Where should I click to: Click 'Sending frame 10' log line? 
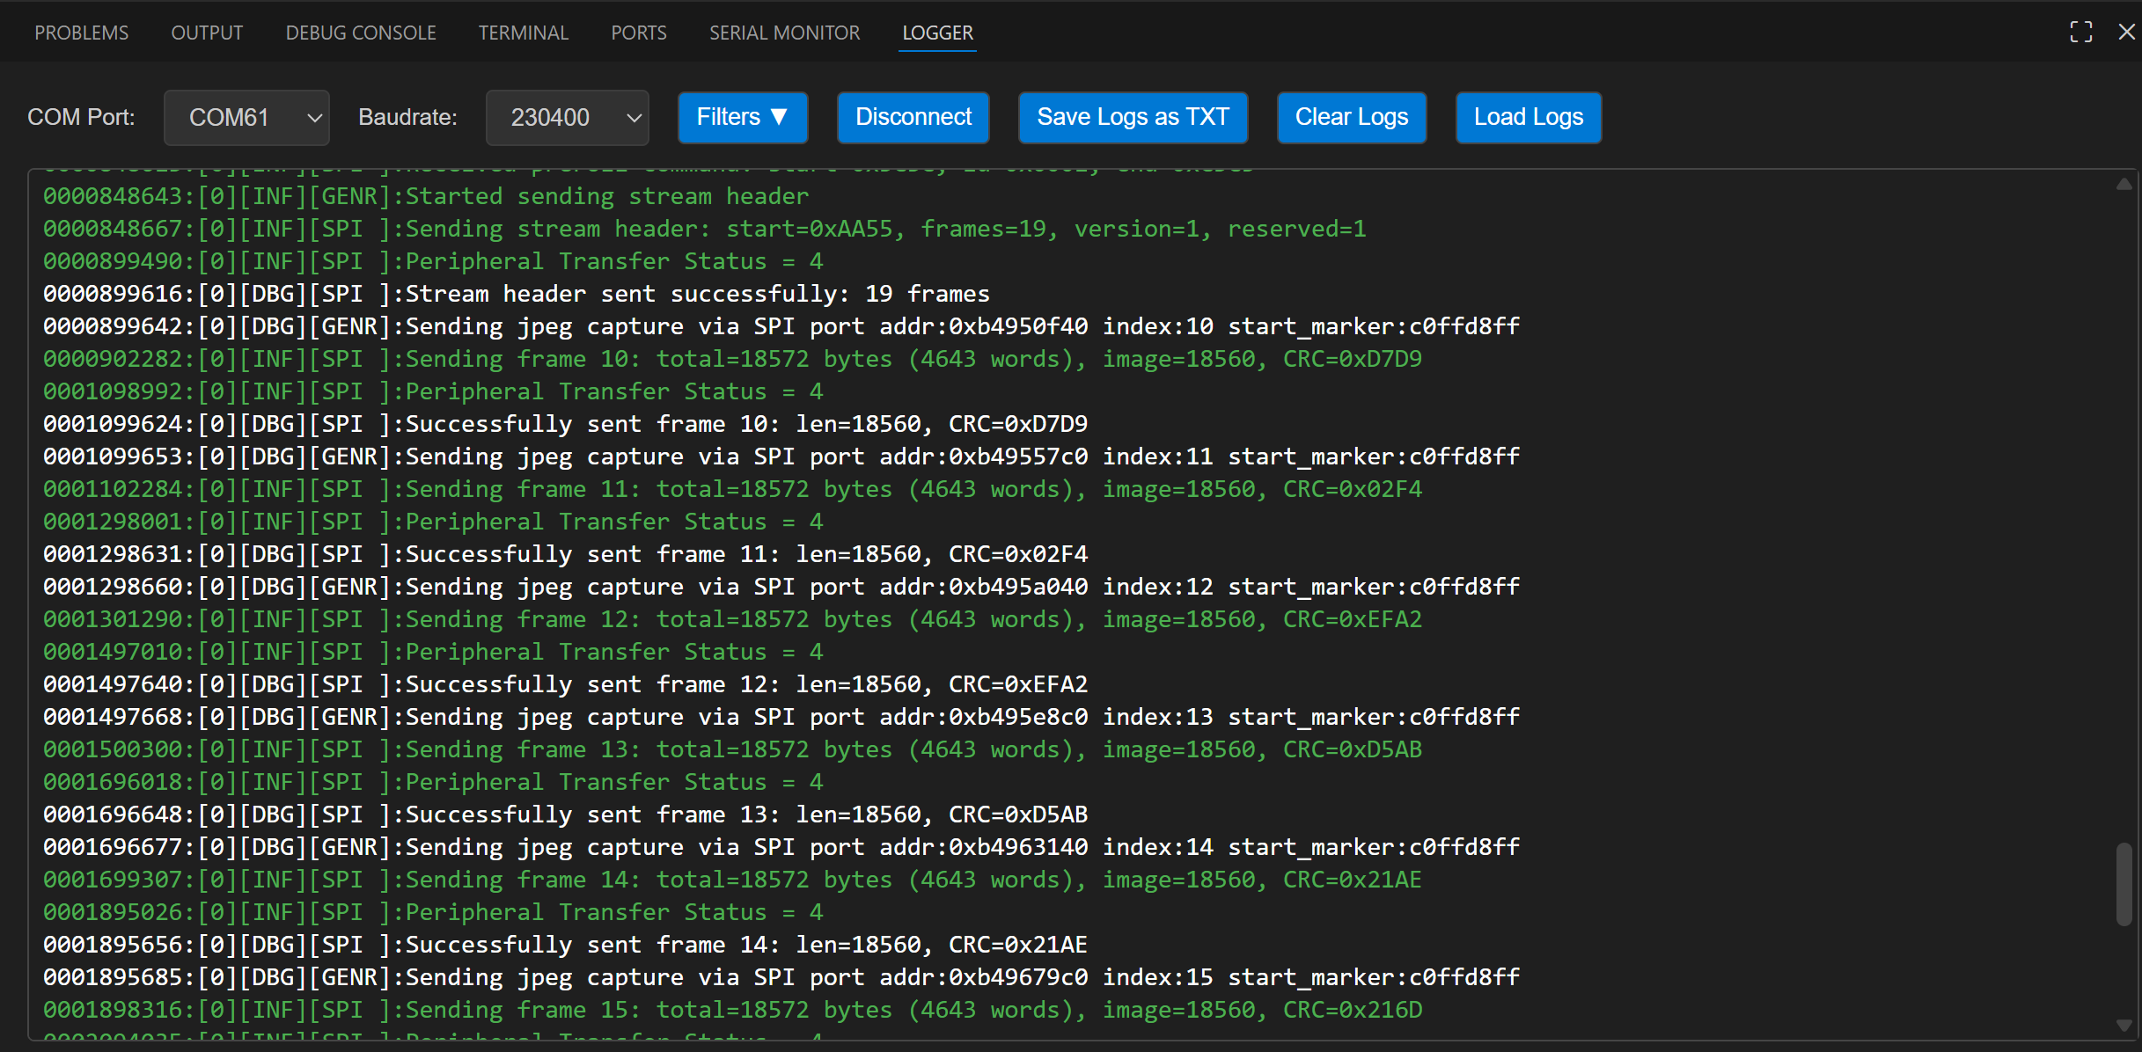(x=732, y=359)
